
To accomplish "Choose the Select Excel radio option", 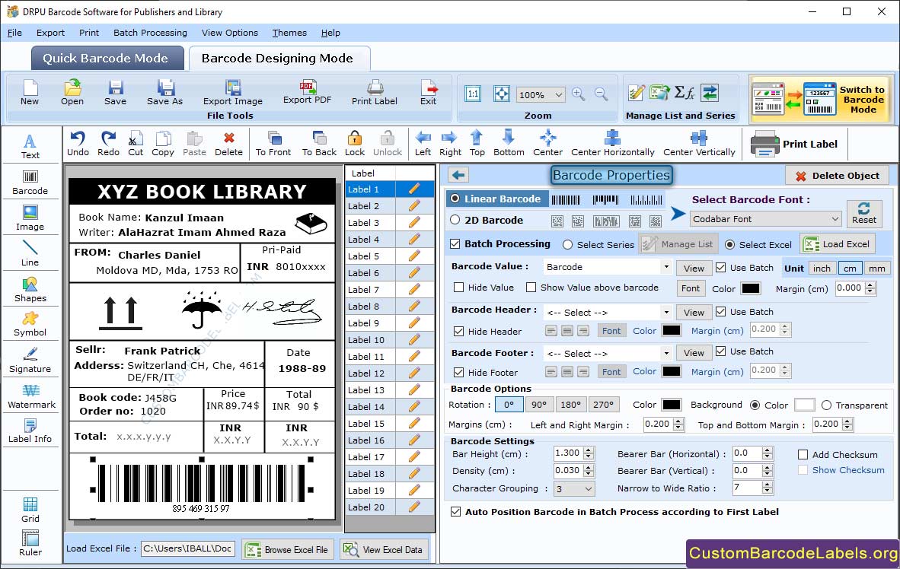I will point(729,244).
